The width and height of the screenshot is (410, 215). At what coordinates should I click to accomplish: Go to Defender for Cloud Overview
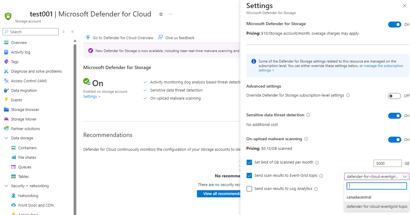[x=119, y=38]
